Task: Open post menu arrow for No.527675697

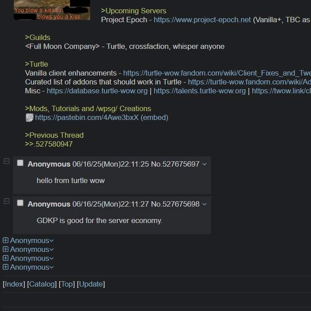Action: (204, 164)
